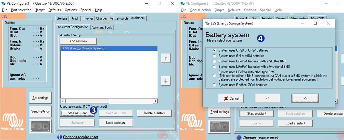Choose LiFePo4 batteries with a VE.Bus BMS

tap(214, 61)
